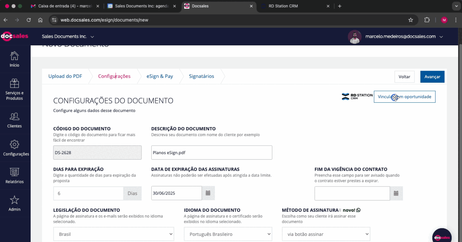Open the Clientes people icon
This screenshot has width=462, height=242.
(14, 117)
